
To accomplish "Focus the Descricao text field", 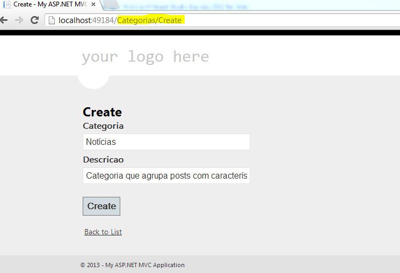I will coord(166,176).
